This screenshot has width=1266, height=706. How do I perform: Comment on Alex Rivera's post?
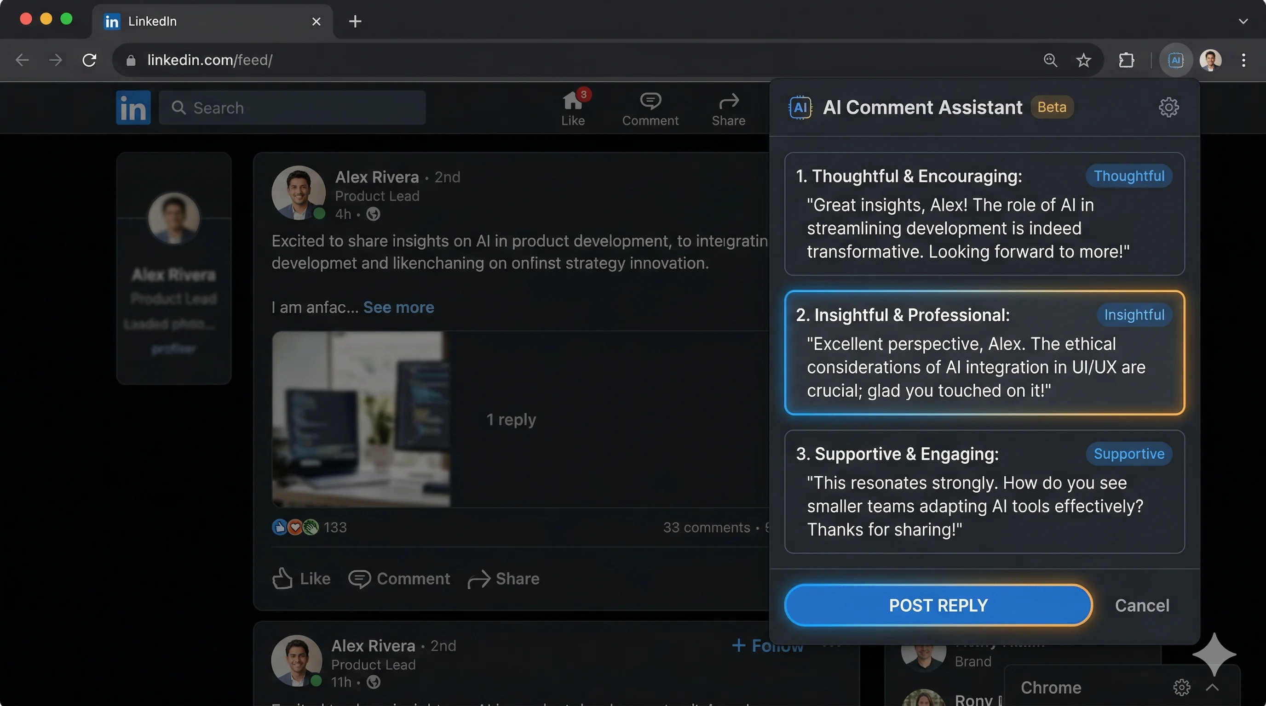[x=398, y=578]
